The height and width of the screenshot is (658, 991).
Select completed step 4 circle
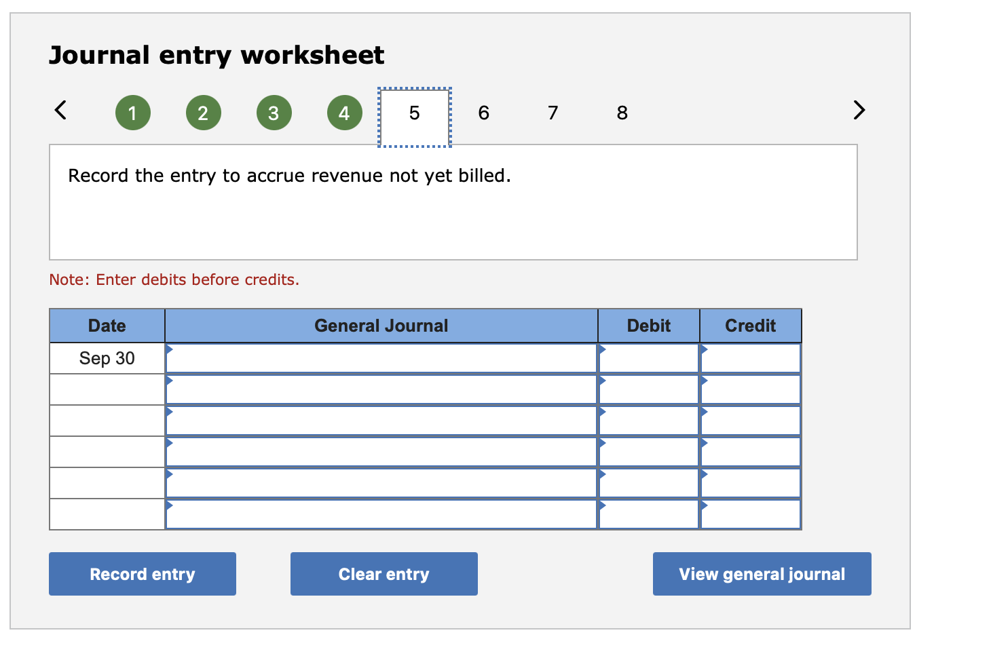[x=344, y=113]
